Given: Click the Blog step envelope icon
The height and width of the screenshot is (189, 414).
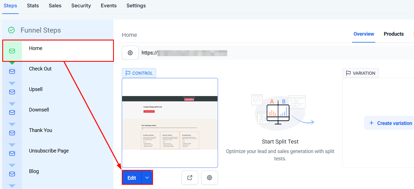Looking at the screenshot, I should click(x=12, y=174).
